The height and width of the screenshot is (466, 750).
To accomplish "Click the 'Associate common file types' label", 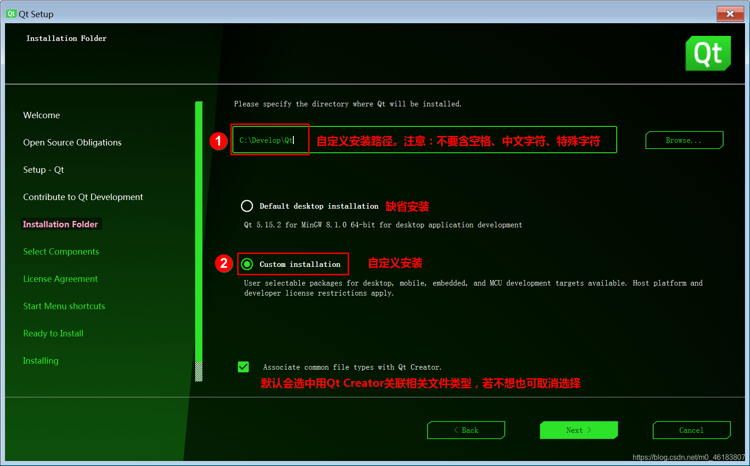I will pos(352,367).
